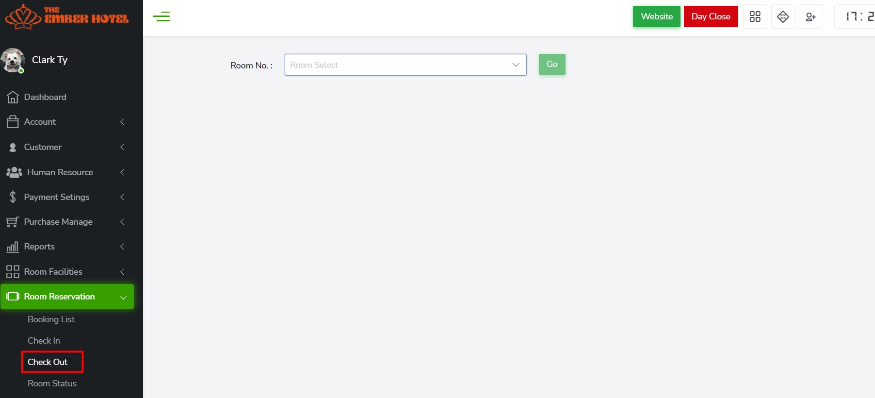Click the Purchase Manage cart icon
This screenshot has width=875, height=398.
(x=13, y=222)
